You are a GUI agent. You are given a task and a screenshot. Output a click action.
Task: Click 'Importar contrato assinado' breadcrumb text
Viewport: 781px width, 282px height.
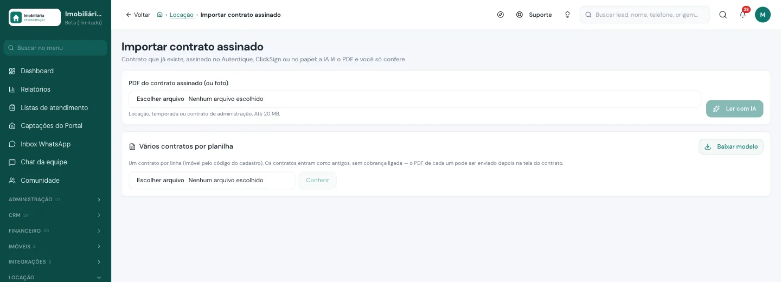(241, 15)
